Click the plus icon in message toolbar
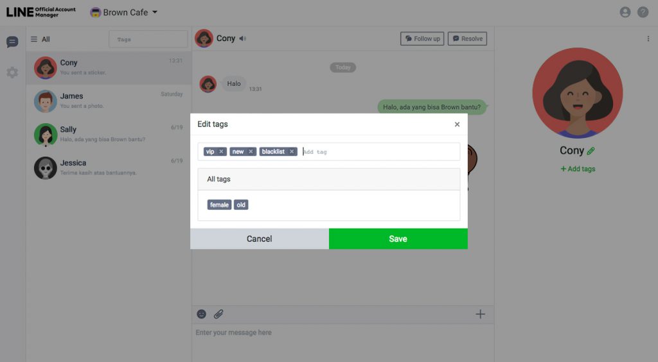The width and height of the screenshot is (658, 362). pos(480,314)
